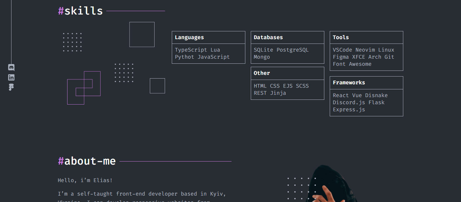
Task: Click the #skills section heading
Action: click(x=80, y=11)
